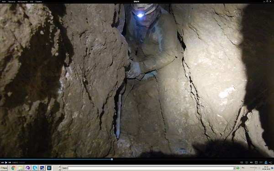Click the Play button in DivX player
The height and width of the screenshot is (171, 274).
(x=6, y=162)
